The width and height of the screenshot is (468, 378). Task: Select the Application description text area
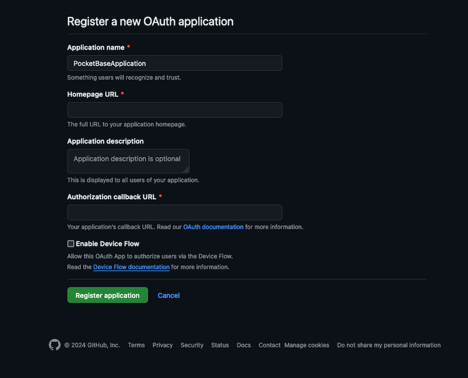point(128,161)
